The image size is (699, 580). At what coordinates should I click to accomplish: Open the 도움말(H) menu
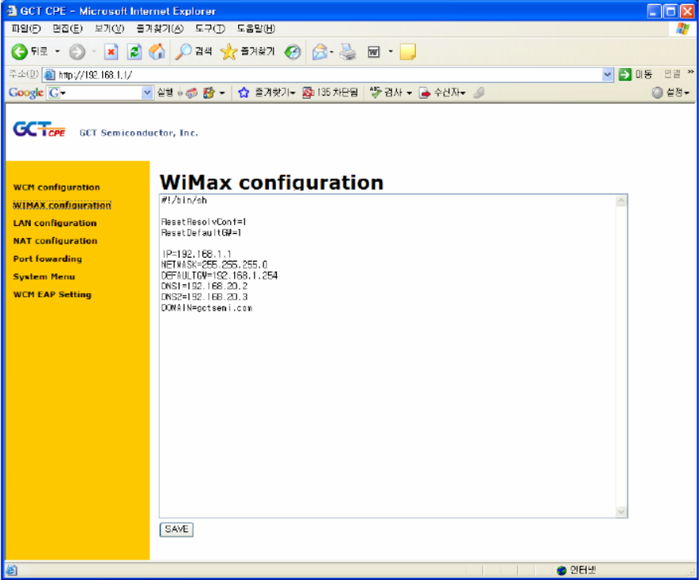(256, 28)
